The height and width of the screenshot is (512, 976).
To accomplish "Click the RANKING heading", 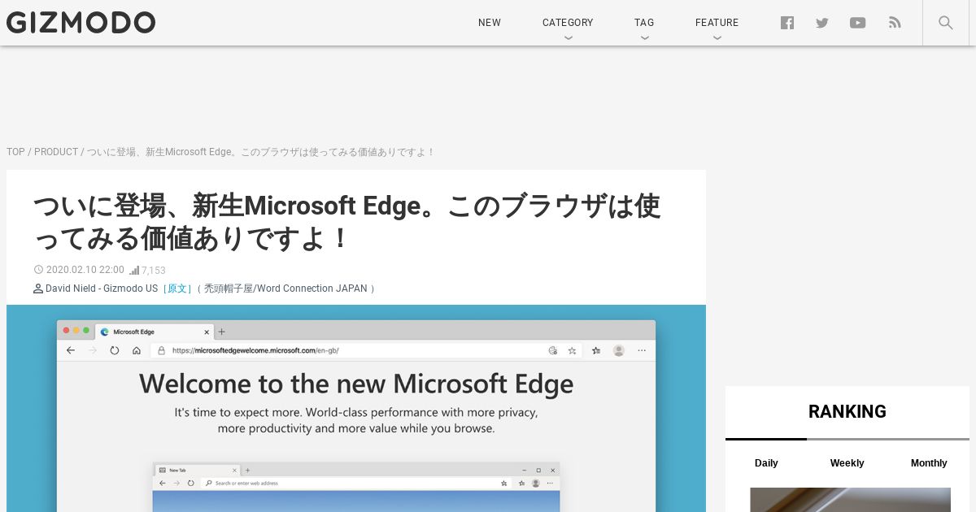I will click(x=847, y=411).
